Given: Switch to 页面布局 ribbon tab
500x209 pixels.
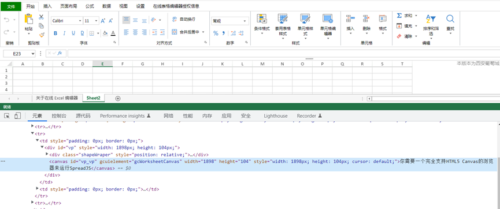Looking at the screenshot, I should coord(69,6).
